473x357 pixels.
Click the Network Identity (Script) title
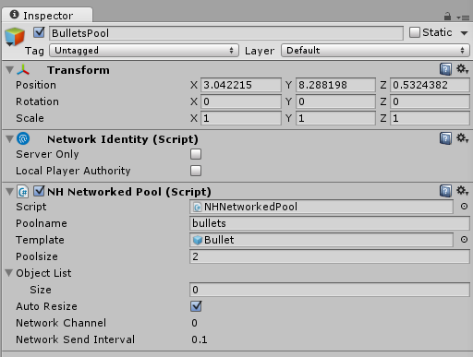(x=123, y=139)
